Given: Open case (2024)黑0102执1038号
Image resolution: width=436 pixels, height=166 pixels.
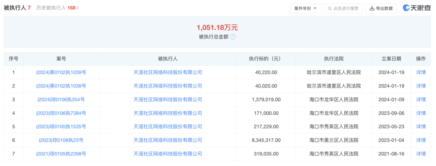Looking at the screenshot, I should 61,86.
